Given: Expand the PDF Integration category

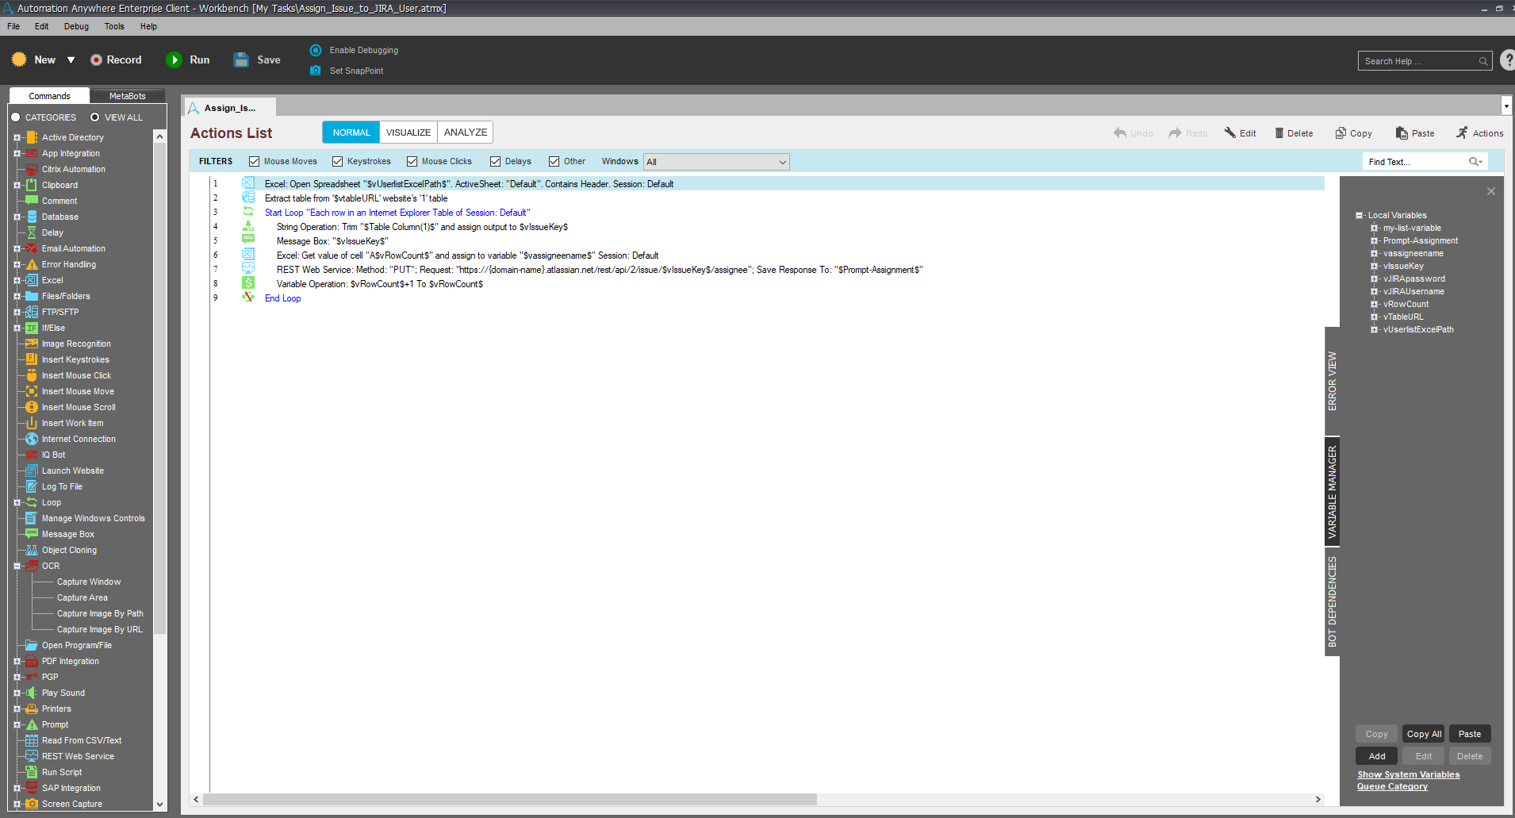Looking at the screenshot, I should (17, 661).
